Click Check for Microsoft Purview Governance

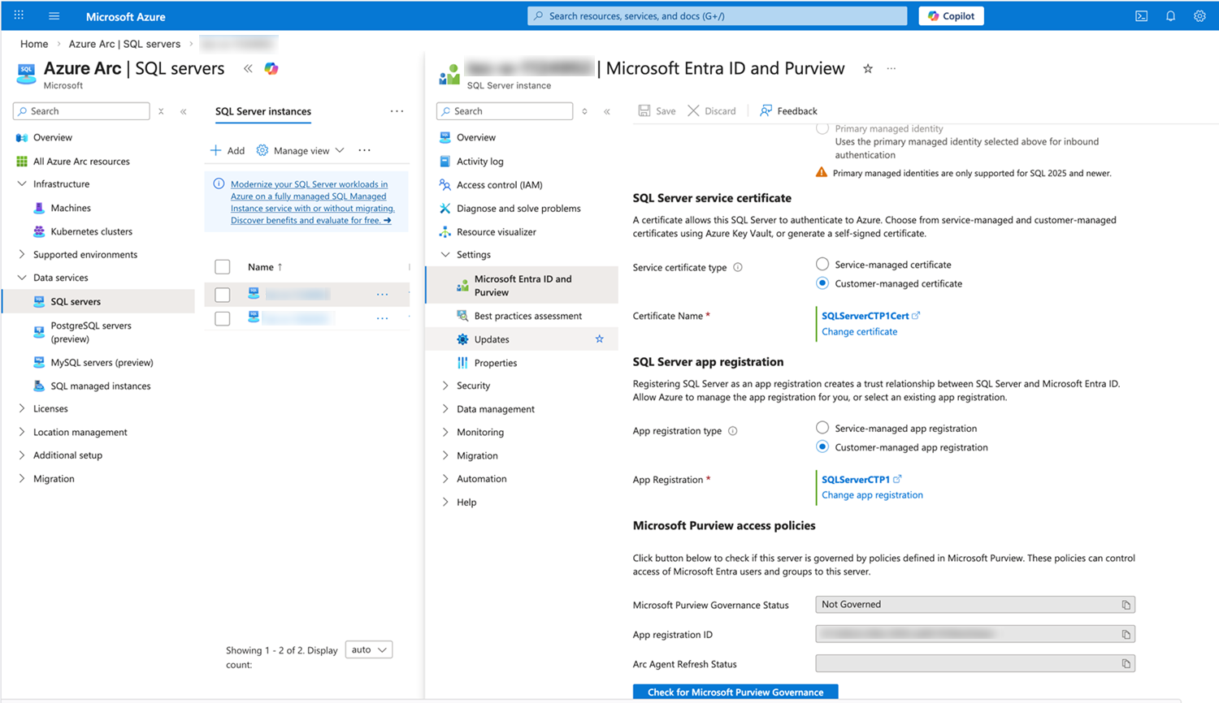(735, 692)
